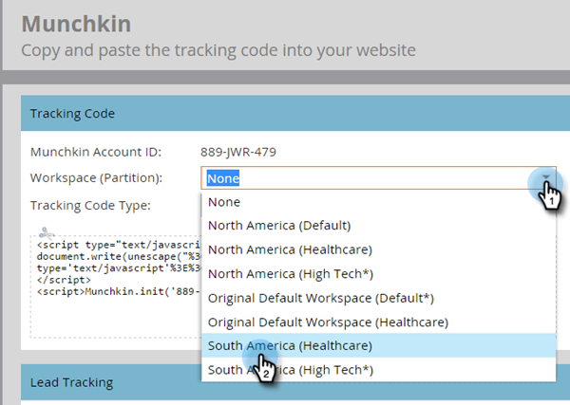Image resolution: width=570 pixels, height=405 pixels.
Task: Choose South America (Healthcare) workspace
Action: point(378,345)
